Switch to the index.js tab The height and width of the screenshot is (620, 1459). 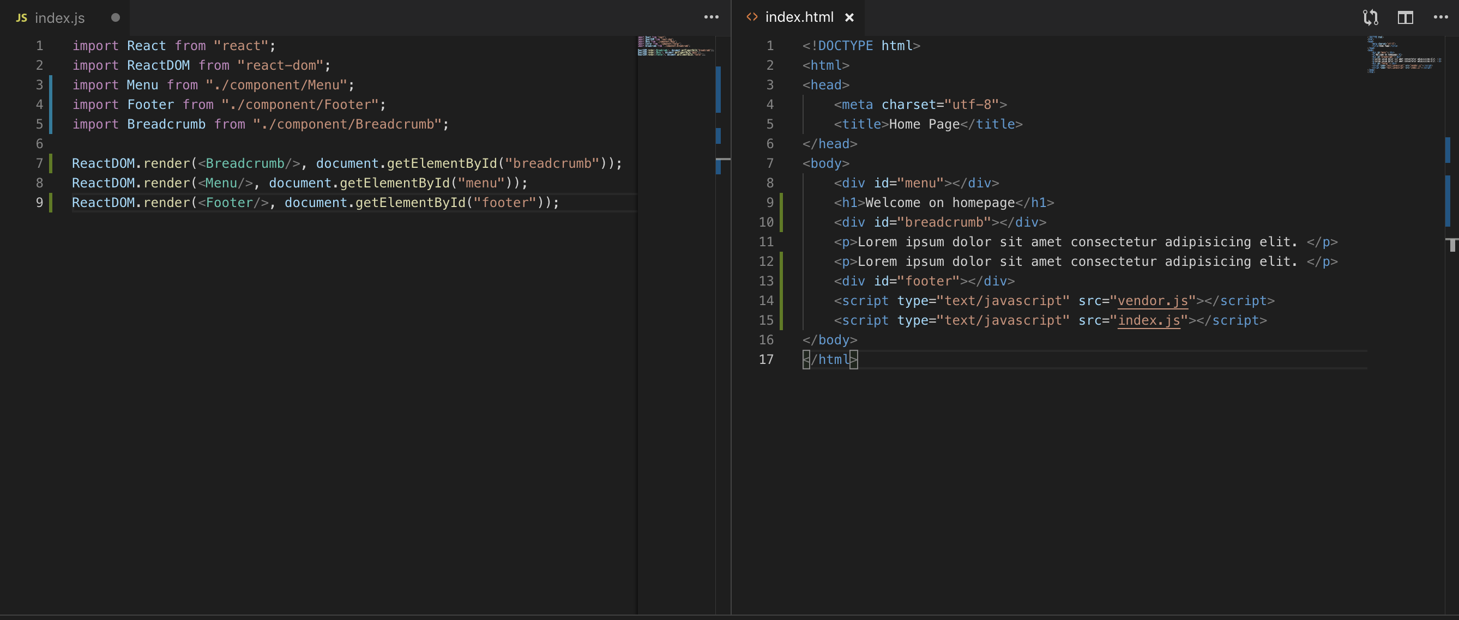coord(59,18)
